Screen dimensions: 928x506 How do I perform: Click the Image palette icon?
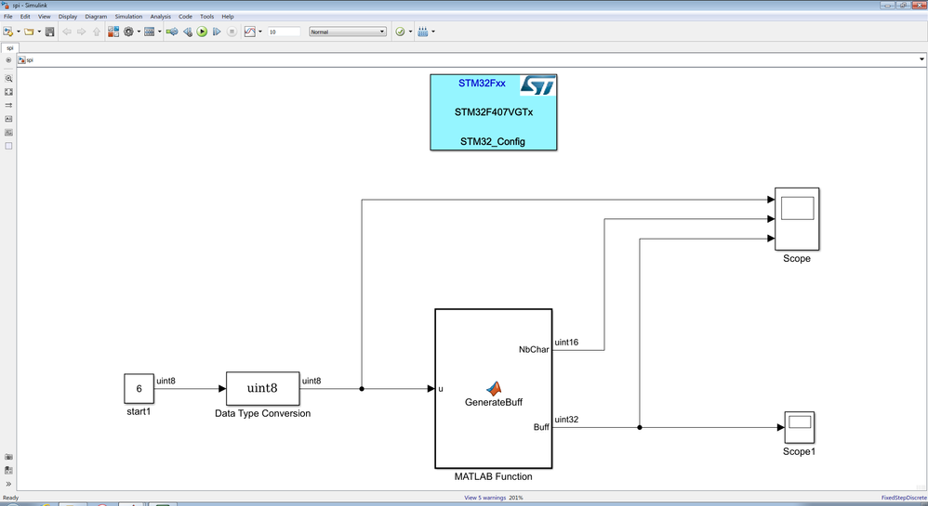coord(8,133)
